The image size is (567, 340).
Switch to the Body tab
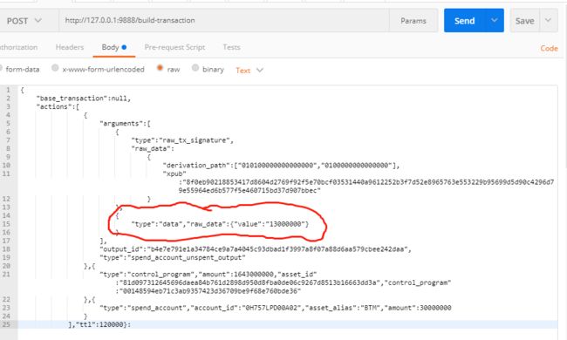point(114,47)
